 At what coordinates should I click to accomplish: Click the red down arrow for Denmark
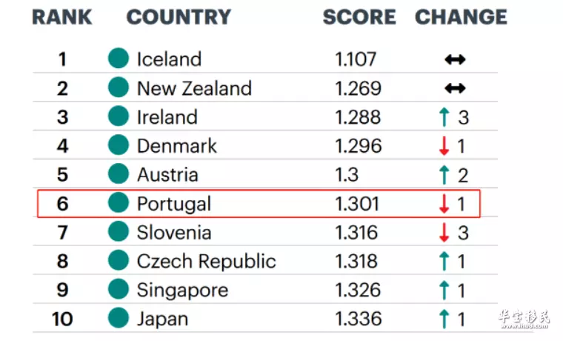point(444,146)
